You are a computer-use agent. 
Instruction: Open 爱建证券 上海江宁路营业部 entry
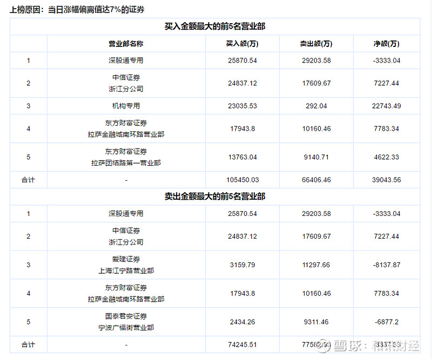pyautogui.click(x=126, y=265)
